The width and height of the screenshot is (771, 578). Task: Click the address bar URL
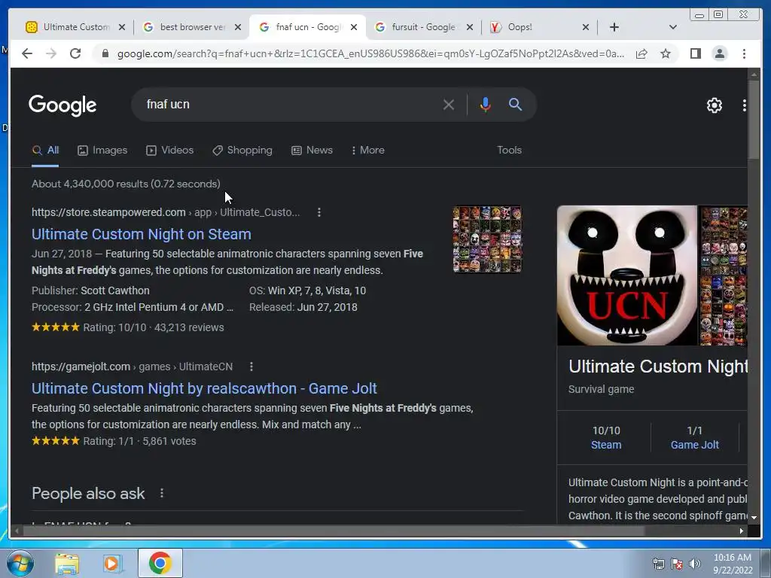pyautogui.click(x=370, y=53)
